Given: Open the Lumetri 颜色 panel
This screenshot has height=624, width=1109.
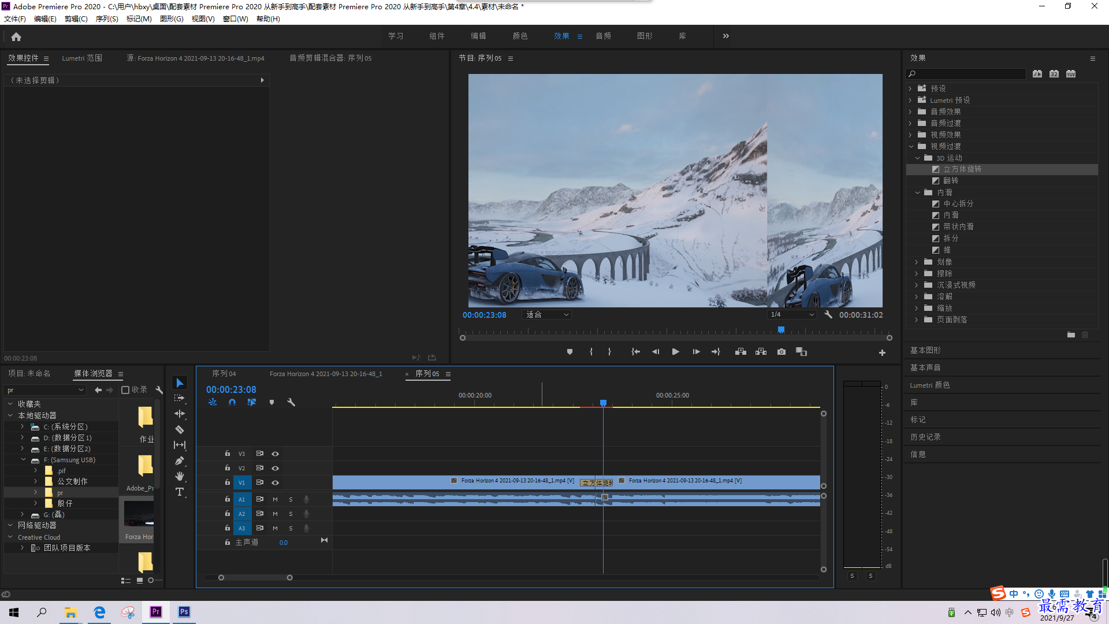Looking at the screenshot, I should (929, 385).
